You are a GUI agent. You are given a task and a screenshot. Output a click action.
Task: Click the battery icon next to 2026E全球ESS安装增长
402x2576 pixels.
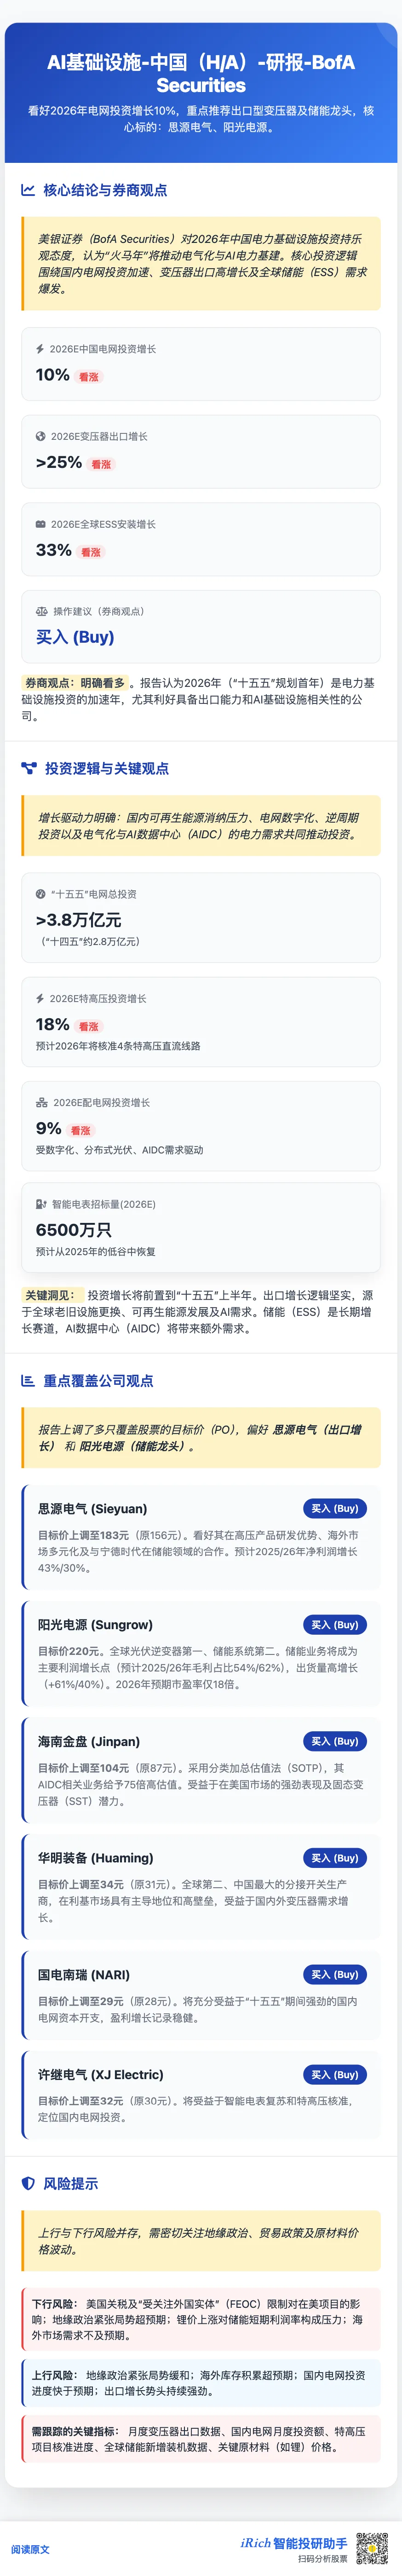[x=40, y=524]
